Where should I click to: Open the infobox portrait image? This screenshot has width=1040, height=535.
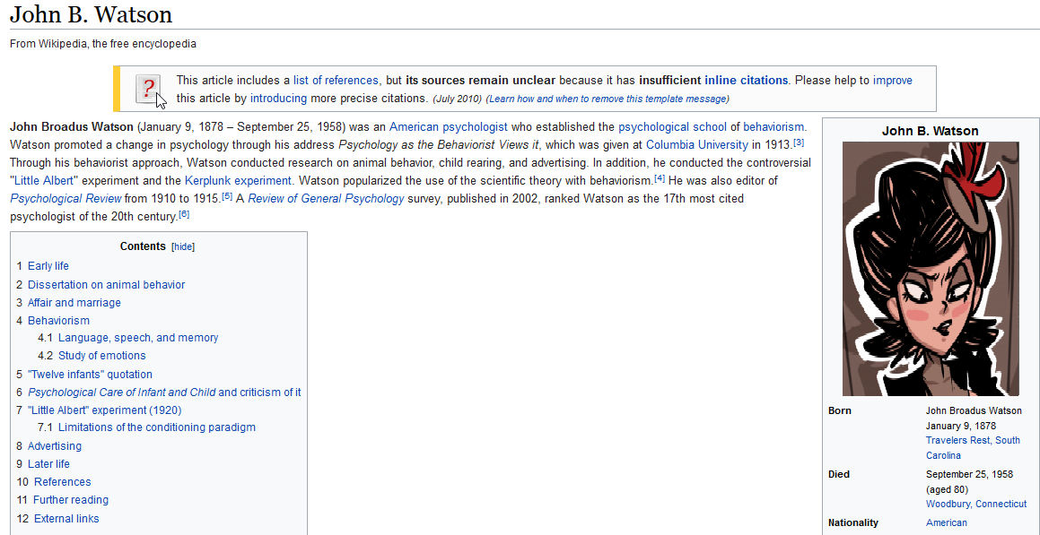coord(931,268)
